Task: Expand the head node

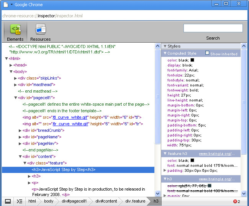Action: [x=11, y=65]
